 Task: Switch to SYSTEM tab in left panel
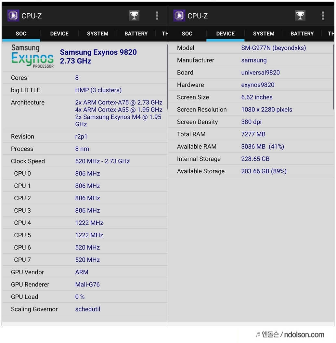pos(97,34)
